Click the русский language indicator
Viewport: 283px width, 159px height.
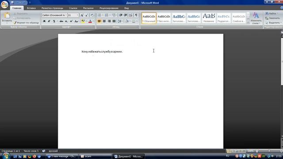coord(53,151)
